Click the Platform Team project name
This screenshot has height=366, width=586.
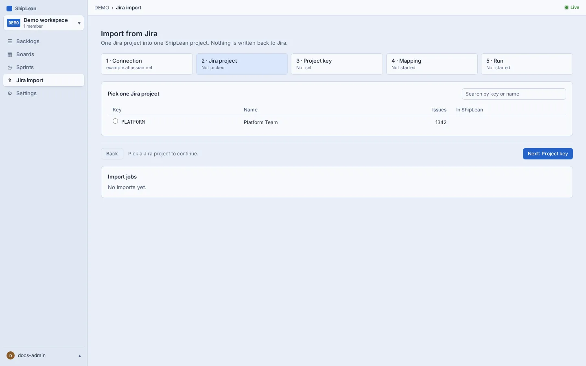click(x=261, y=122)
